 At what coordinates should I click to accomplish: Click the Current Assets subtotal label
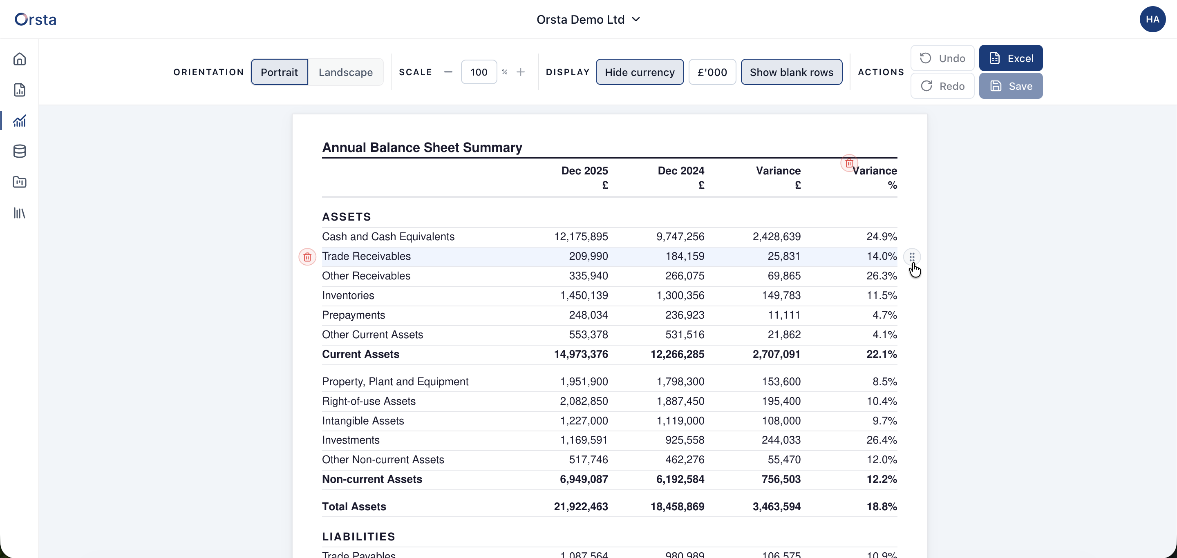(360, 354)
